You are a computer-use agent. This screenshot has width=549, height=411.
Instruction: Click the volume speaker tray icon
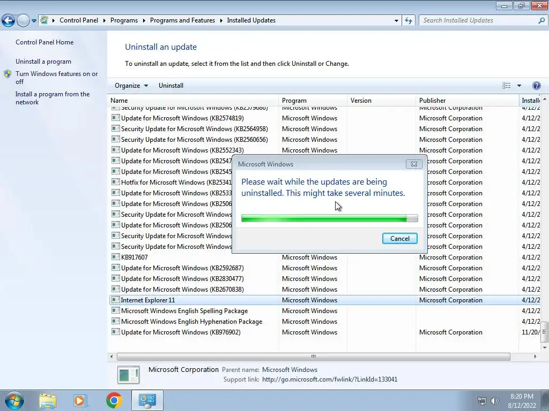tap(495, 401)
